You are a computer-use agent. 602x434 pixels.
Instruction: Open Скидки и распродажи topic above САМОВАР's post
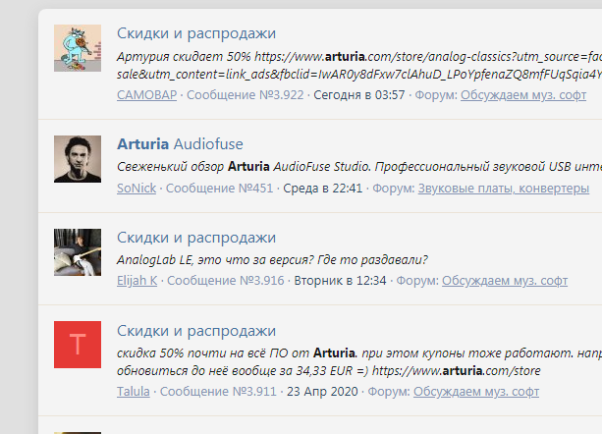195,33
